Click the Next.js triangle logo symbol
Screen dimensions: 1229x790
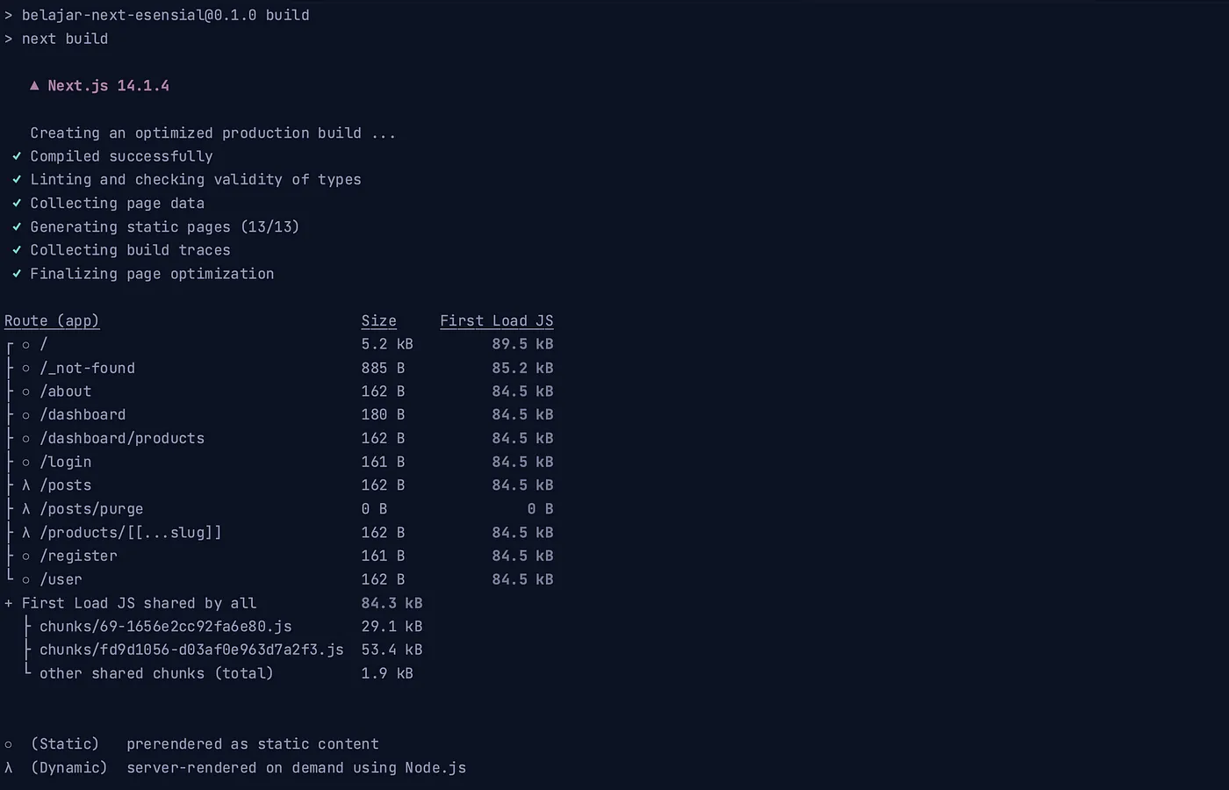click(34, 86)
